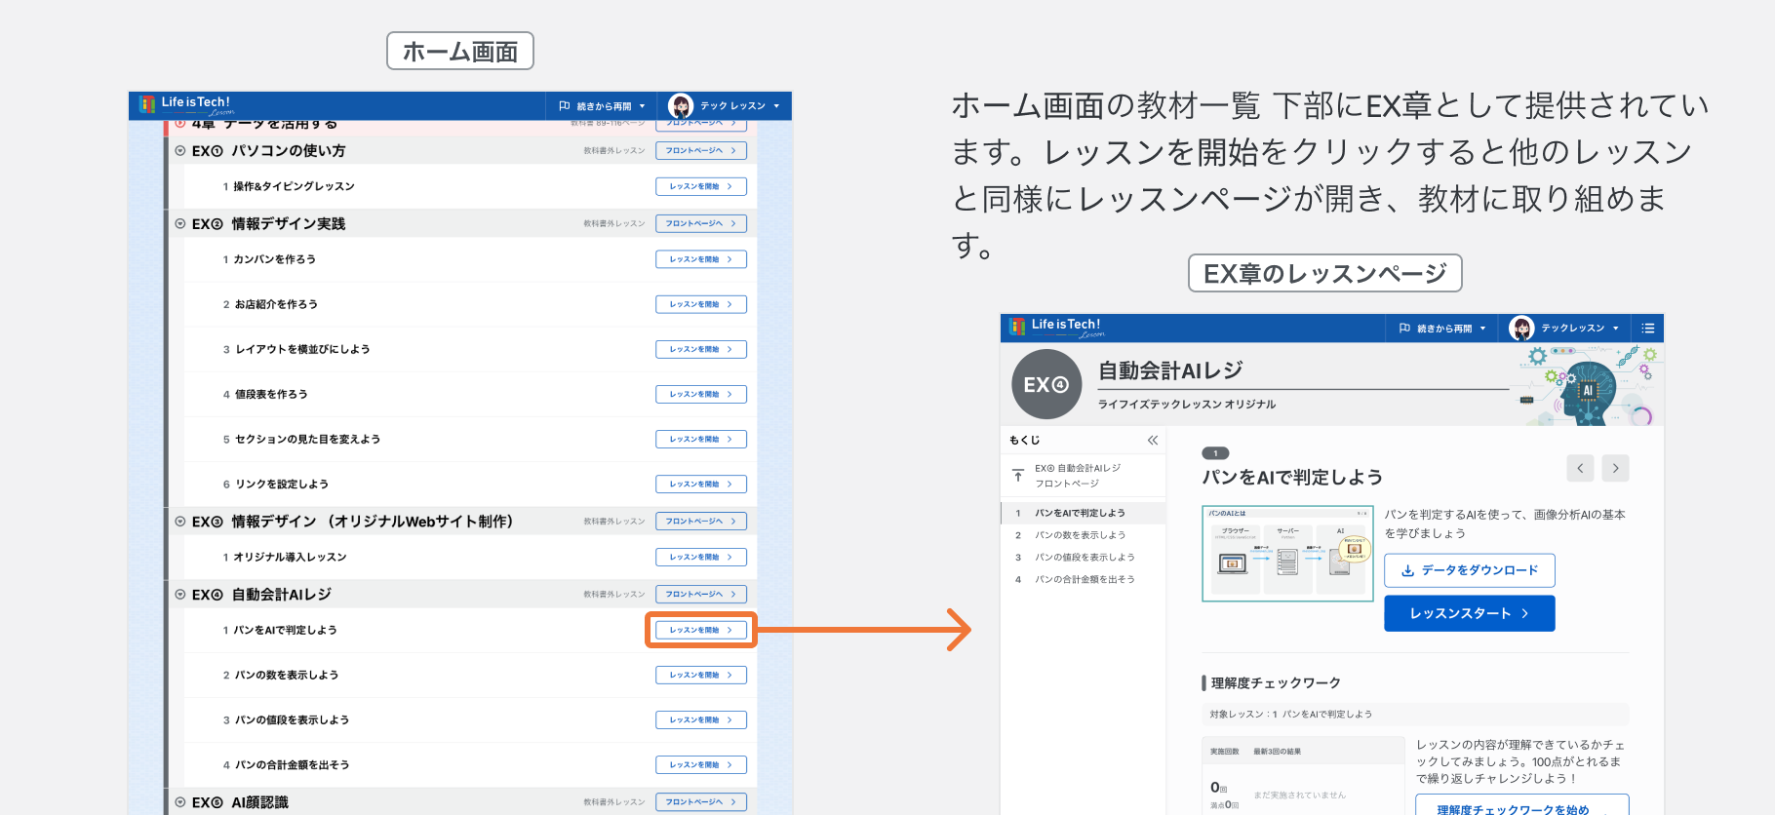Open 続きから再開 dropdown on home screen
Viewport: 1775px width, 815px height.
(x=602, y=106)
